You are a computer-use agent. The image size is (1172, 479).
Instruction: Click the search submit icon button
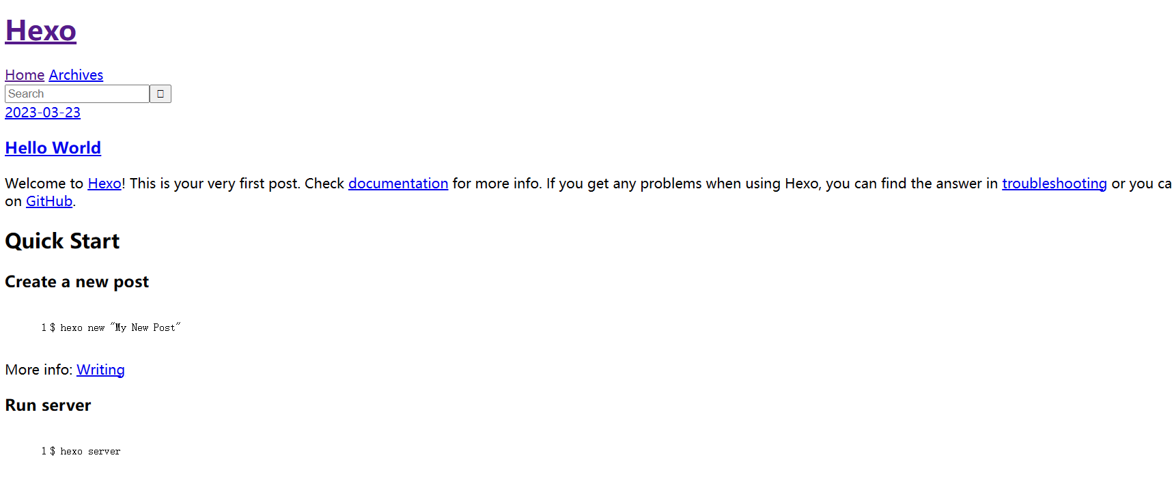pos(161,93)
